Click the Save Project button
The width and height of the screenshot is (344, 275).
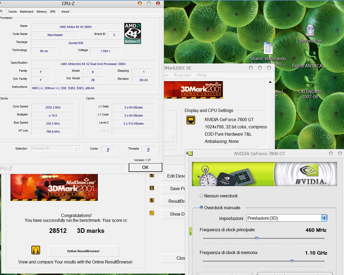click(x=173, y=189)
